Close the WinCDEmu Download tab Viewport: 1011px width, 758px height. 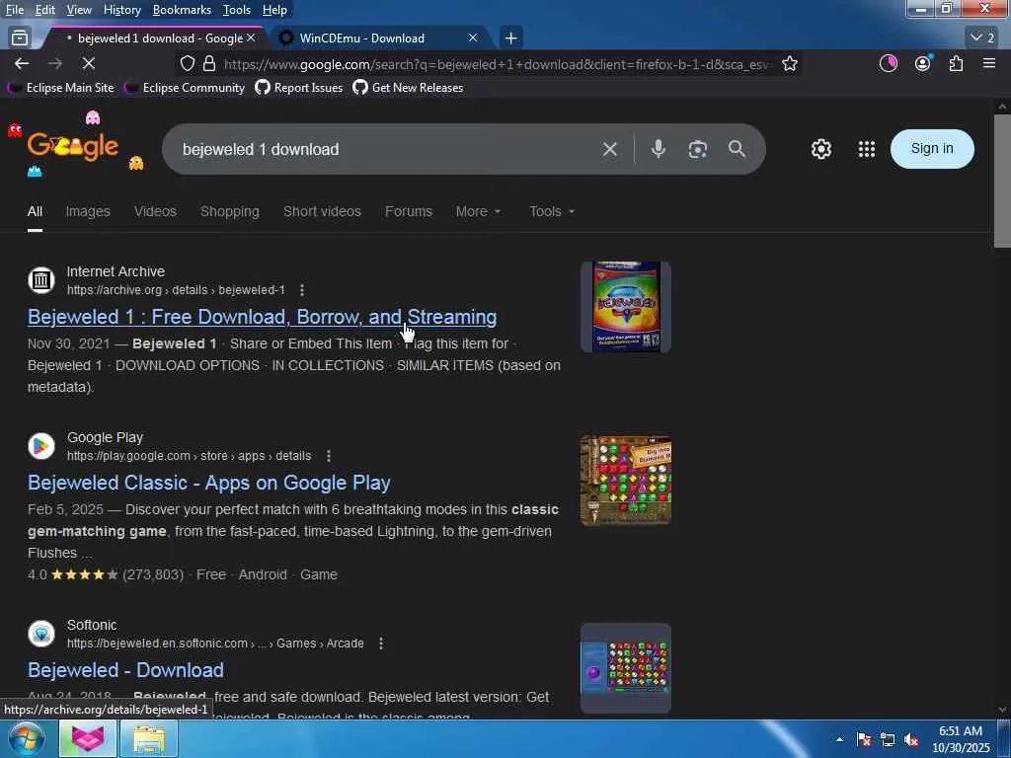(473, 38)
